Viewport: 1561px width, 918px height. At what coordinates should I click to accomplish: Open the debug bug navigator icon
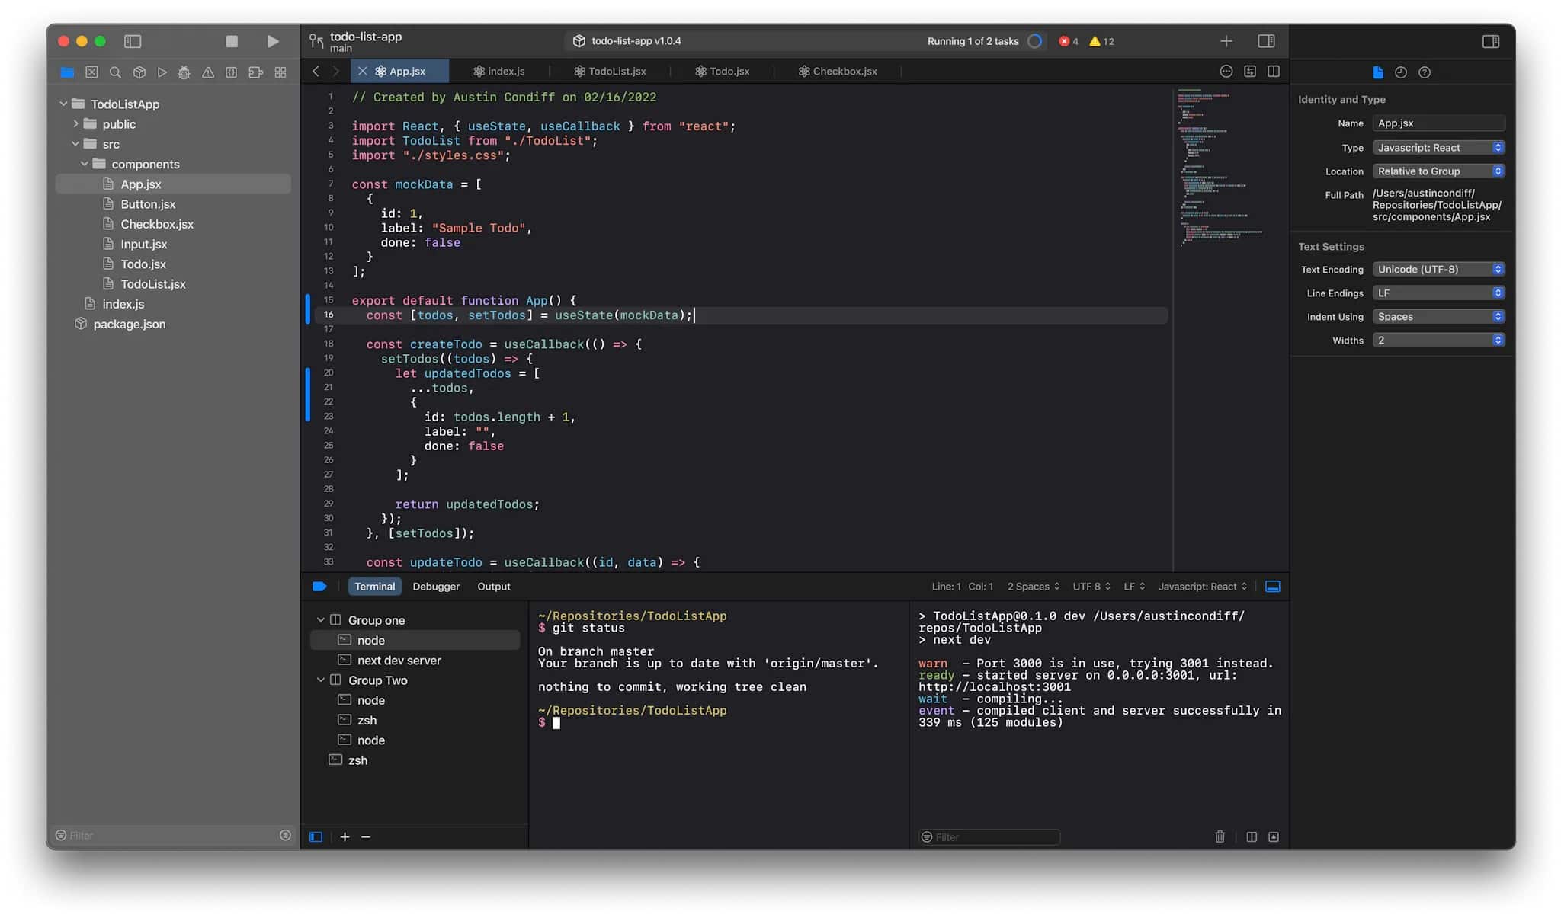tap(184, 72)
